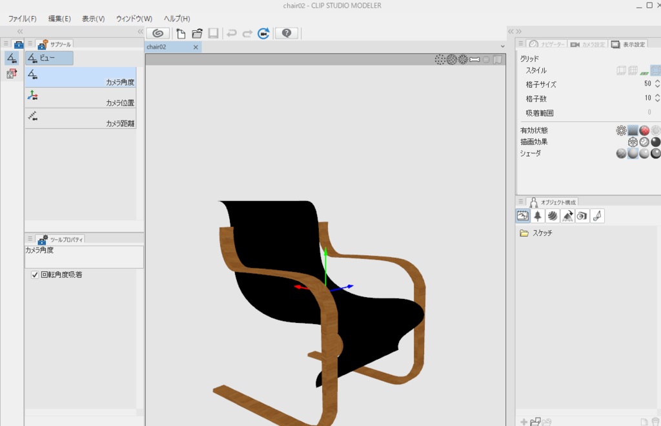Screen dimensions: 661x426
Task: Select the camera view tool in the tool palette
Action: pos(12,58)
